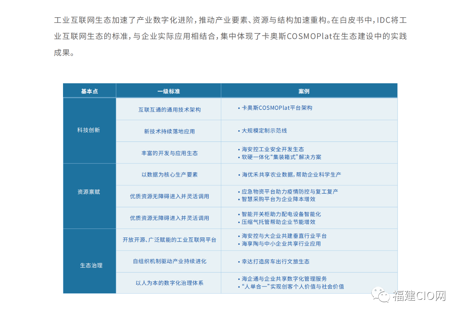
Task: Select the 大规模定制示范线 case
Action: coord(262,131)
